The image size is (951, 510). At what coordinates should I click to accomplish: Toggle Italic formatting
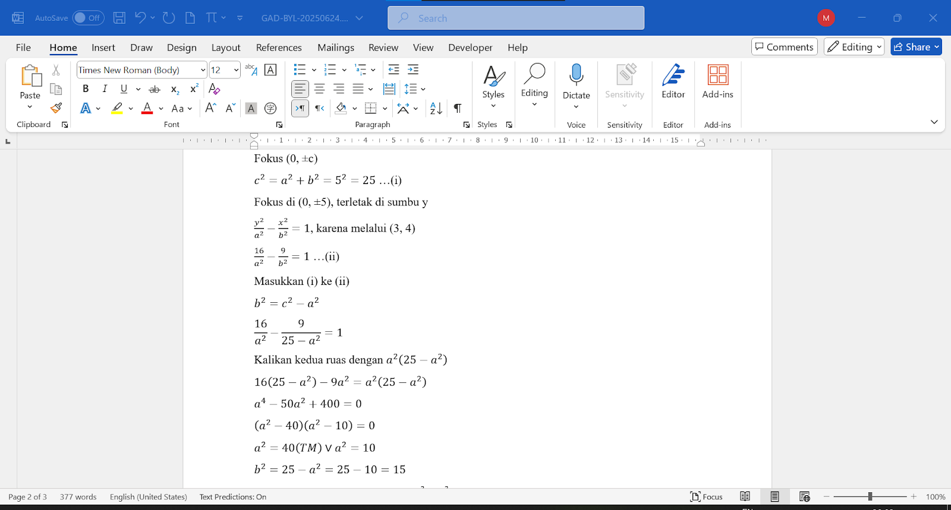pos(105,89)
